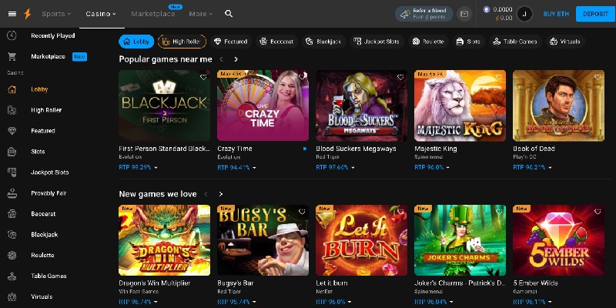This screenshot has width=616, height=308.
Task: Favorite Majestic King heart icon
Action: click(x=499, y=77)
